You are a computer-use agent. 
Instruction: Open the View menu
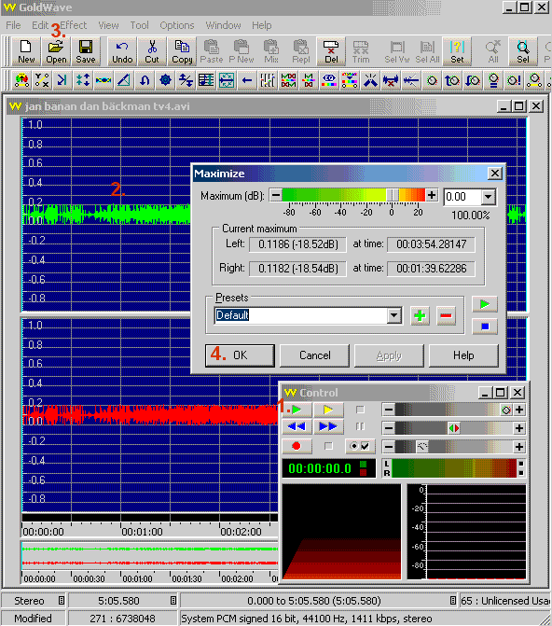(x=108, y=25)
